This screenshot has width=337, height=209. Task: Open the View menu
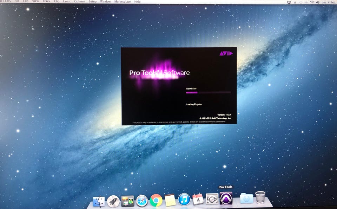(35, 1)
